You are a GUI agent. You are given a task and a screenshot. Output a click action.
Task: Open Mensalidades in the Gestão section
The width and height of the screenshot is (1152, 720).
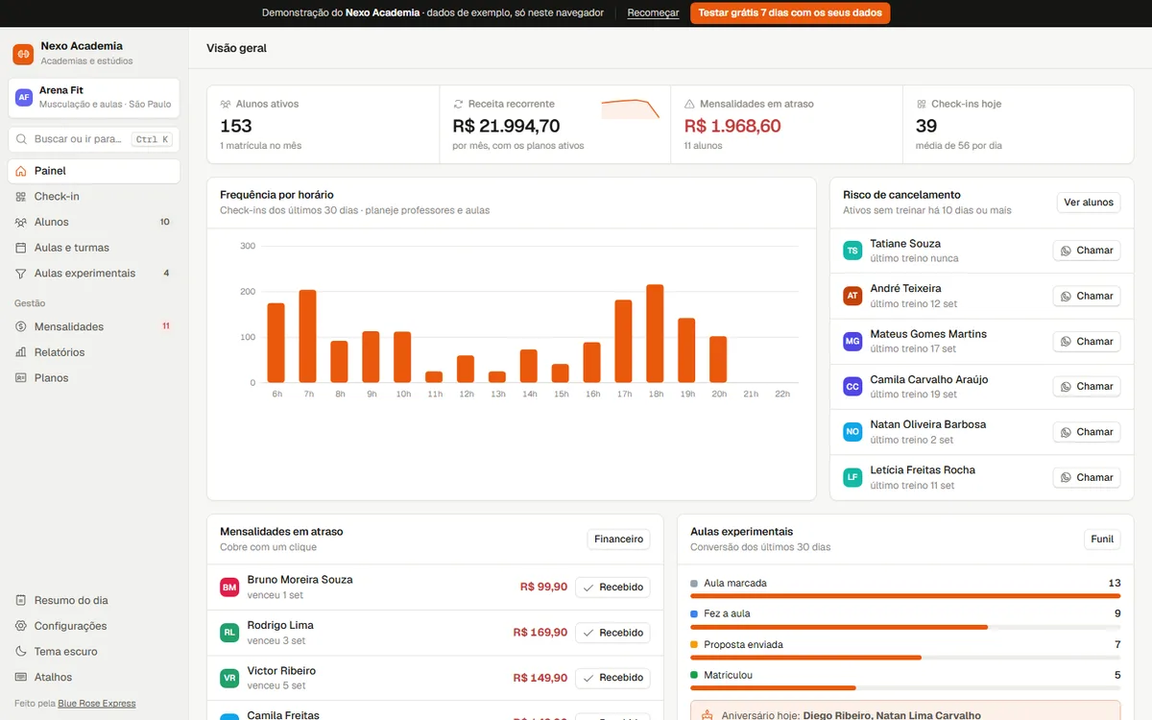(x=94, y=326)
